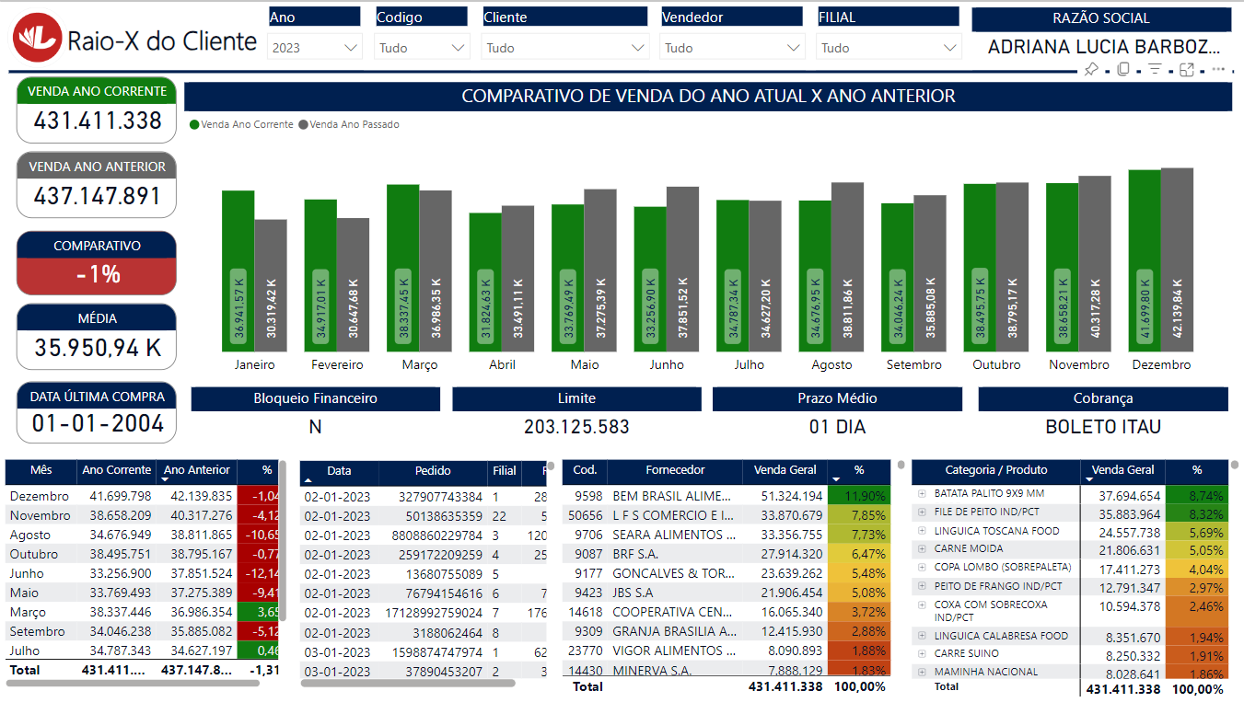Expand the BATATA PALITO 9X9 MM row
1244x714 pixels.
pos(922,493)
